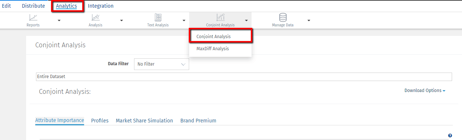Viewport: 462px width, 140px height.
Task: Click the Data Filter label
Action: point(118,64)
